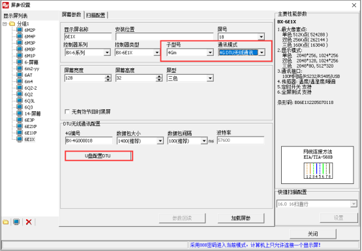362x251 pixels.
Task: Enable 无有效节目时黑屏 checkbox
Action: pos(67,112)
